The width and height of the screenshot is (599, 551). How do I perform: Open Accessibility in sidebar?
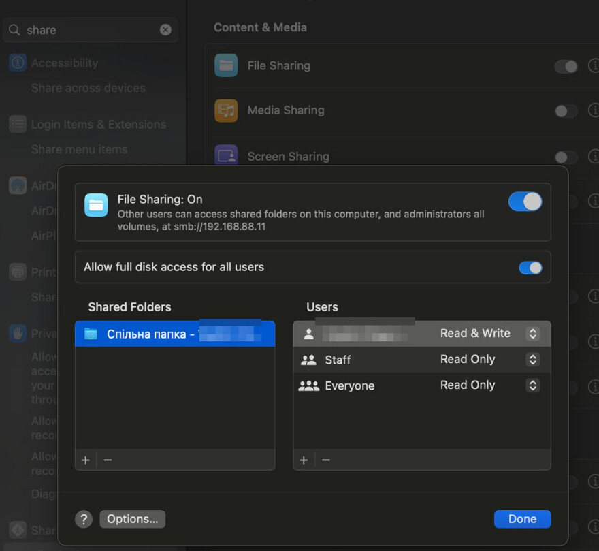[64, 63]
